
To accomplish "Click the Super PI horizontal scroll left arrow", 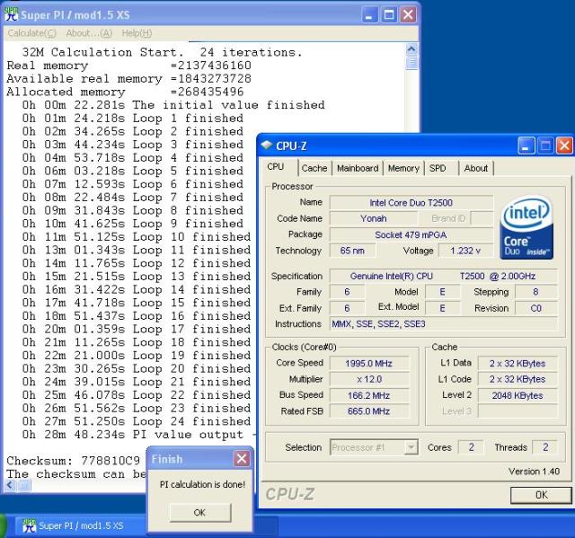I will [10, 486].
